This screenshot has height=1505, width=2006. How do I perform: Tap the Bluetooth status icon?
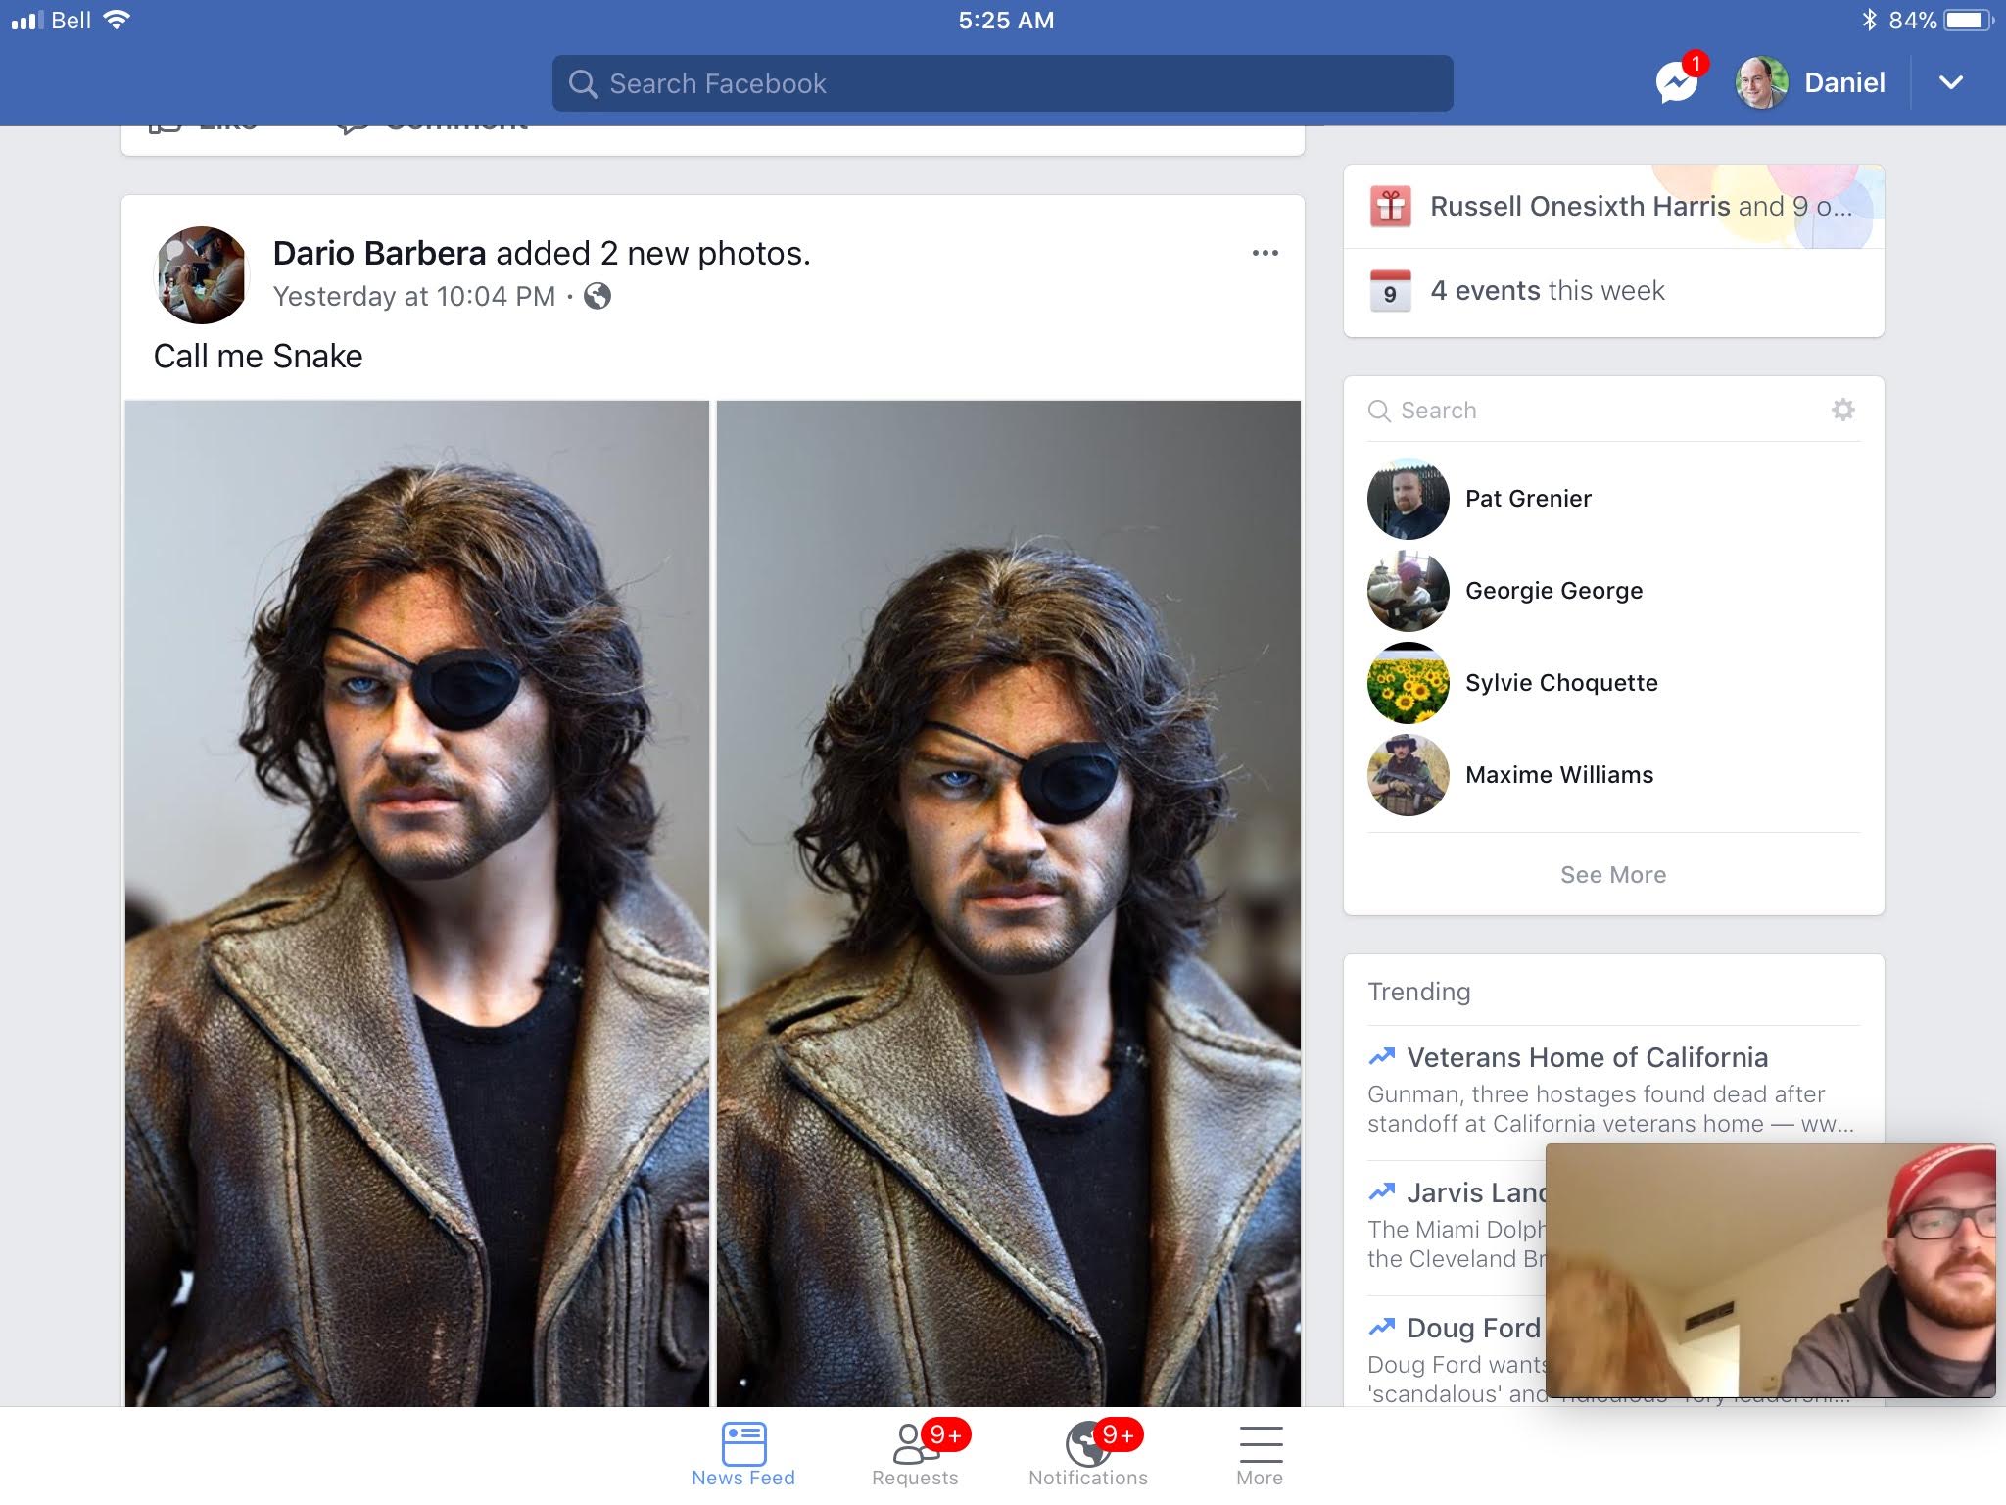point(1869,20)
